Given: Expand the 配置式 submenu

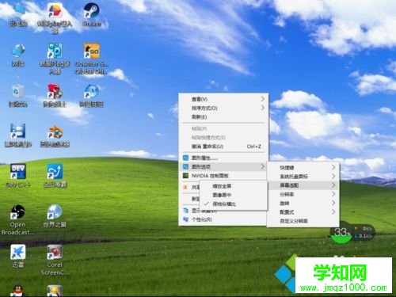Looking at the screenshot, I should [x=303, y=212].
